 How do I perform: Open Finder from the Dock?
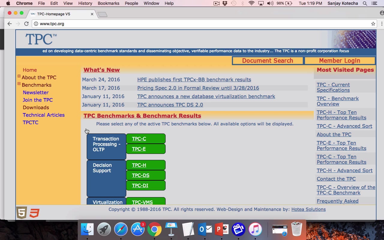87,229
